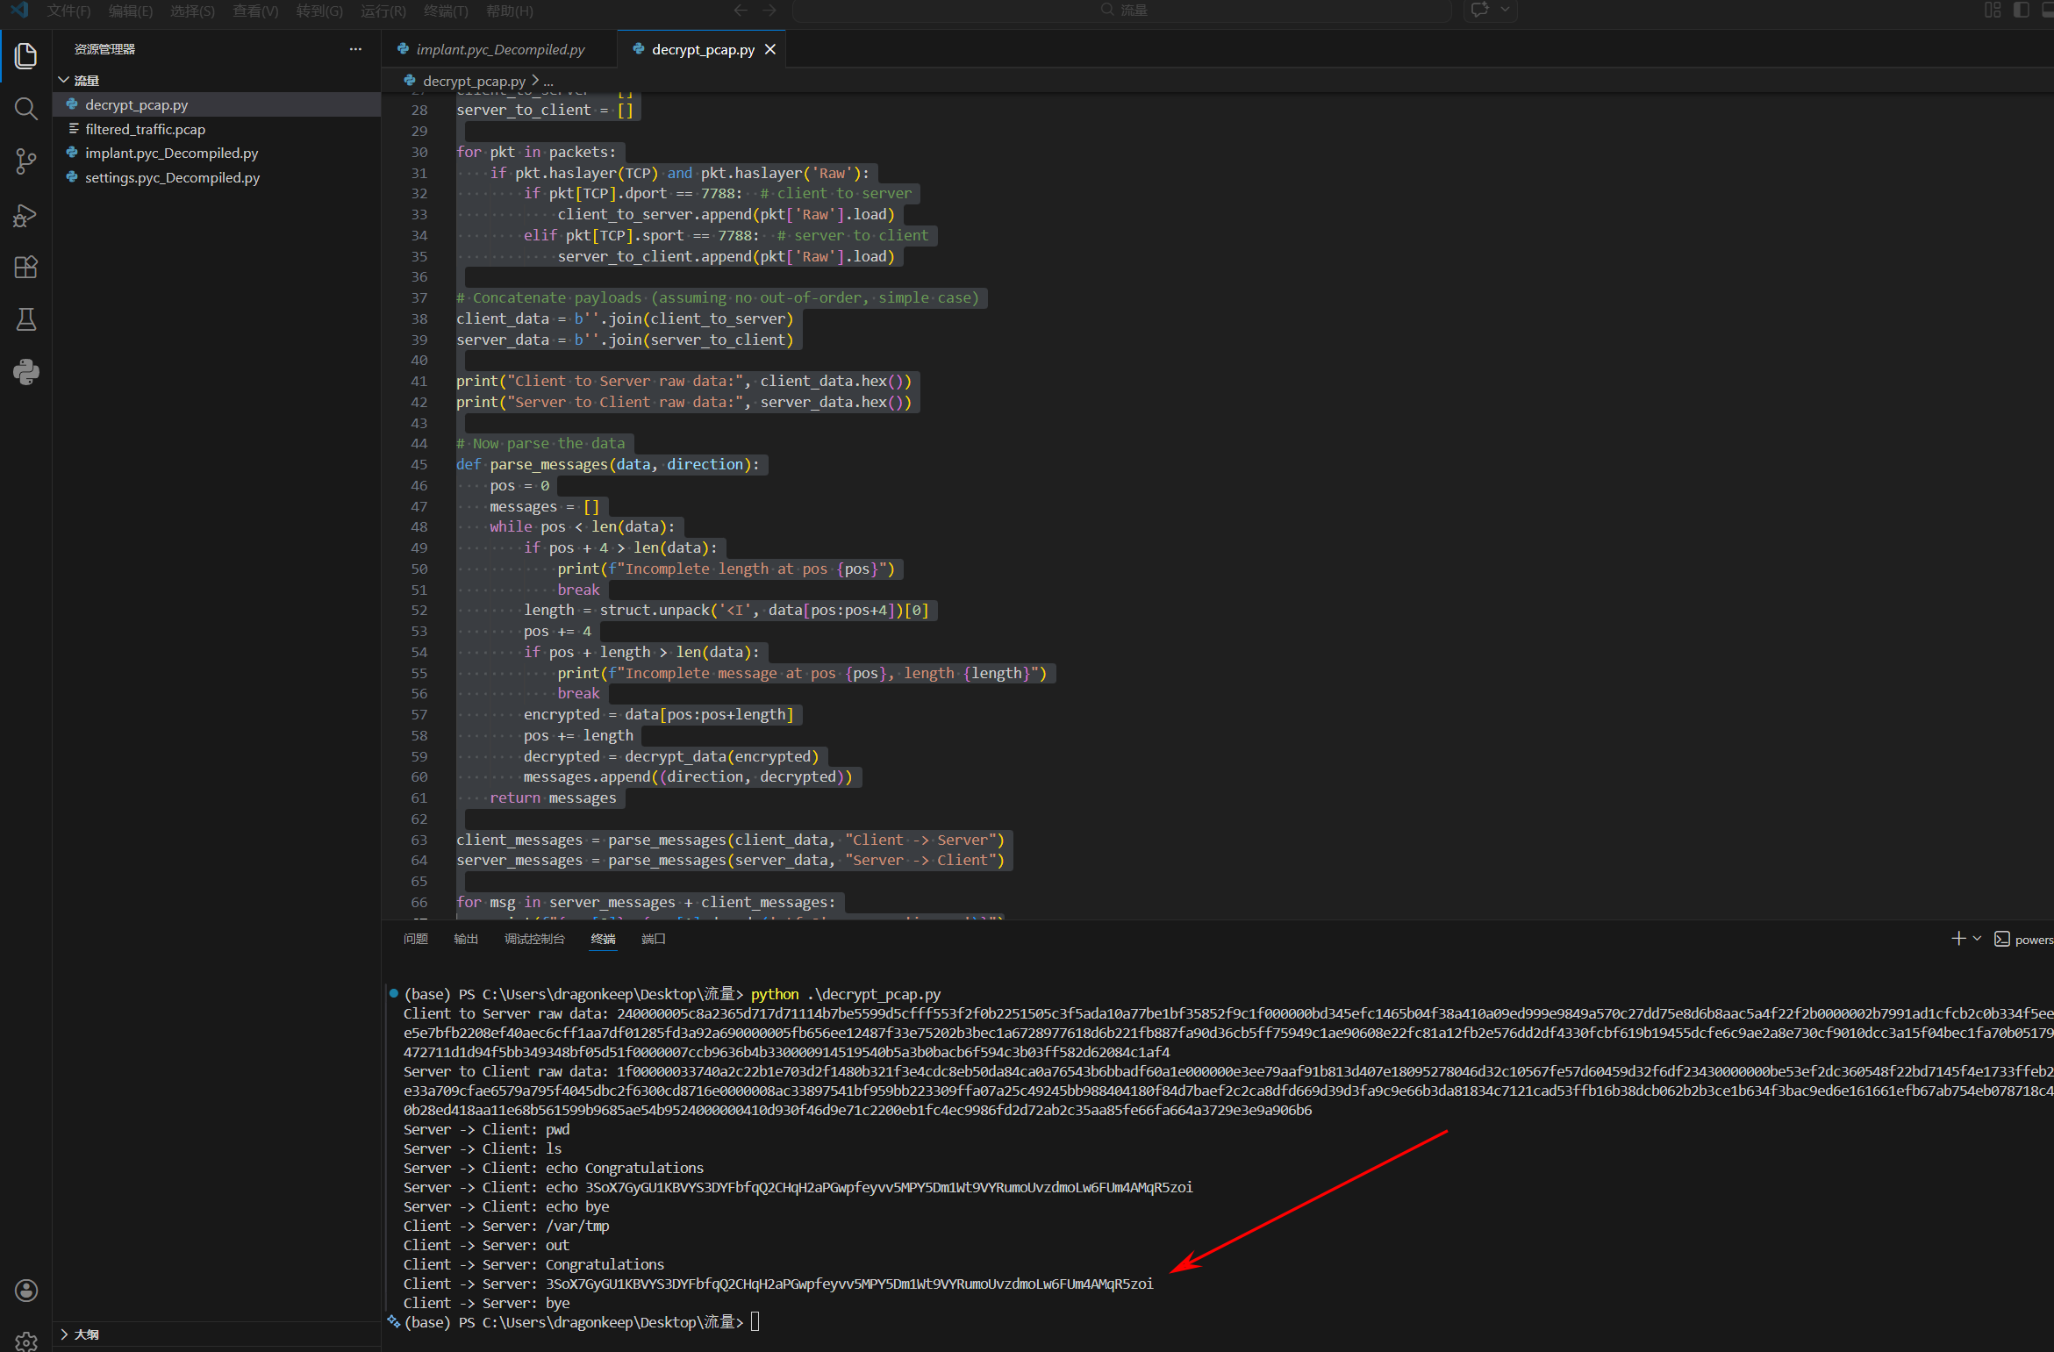Open the Source Control view
The width and height of the screenshot is (2054, 1352).
[25, 161]
